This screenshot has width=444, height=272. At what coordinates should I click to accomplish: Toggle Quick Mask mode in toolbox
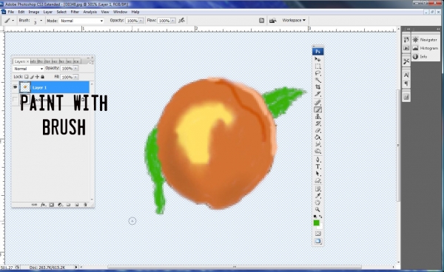click(x=317, y=234)
